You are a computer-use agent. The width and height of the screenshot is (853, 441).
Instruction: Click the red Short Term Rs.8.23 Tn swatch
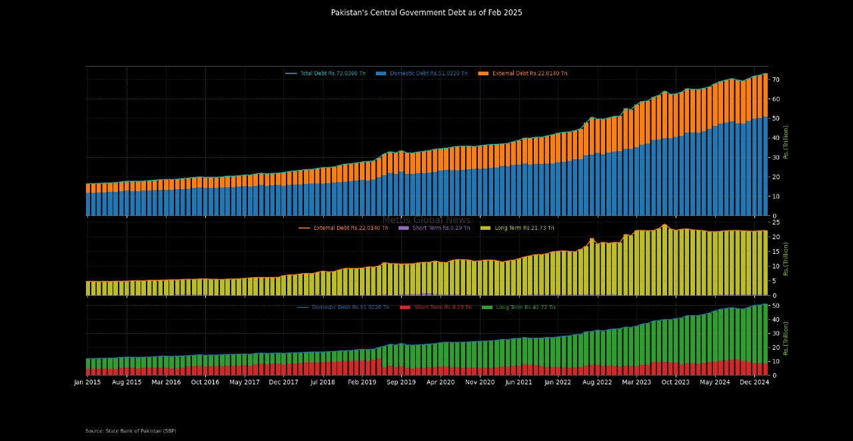point(405,307)
